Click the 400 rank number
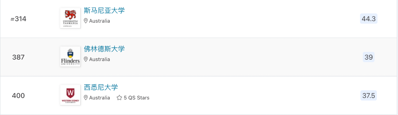 pos(18,96)
